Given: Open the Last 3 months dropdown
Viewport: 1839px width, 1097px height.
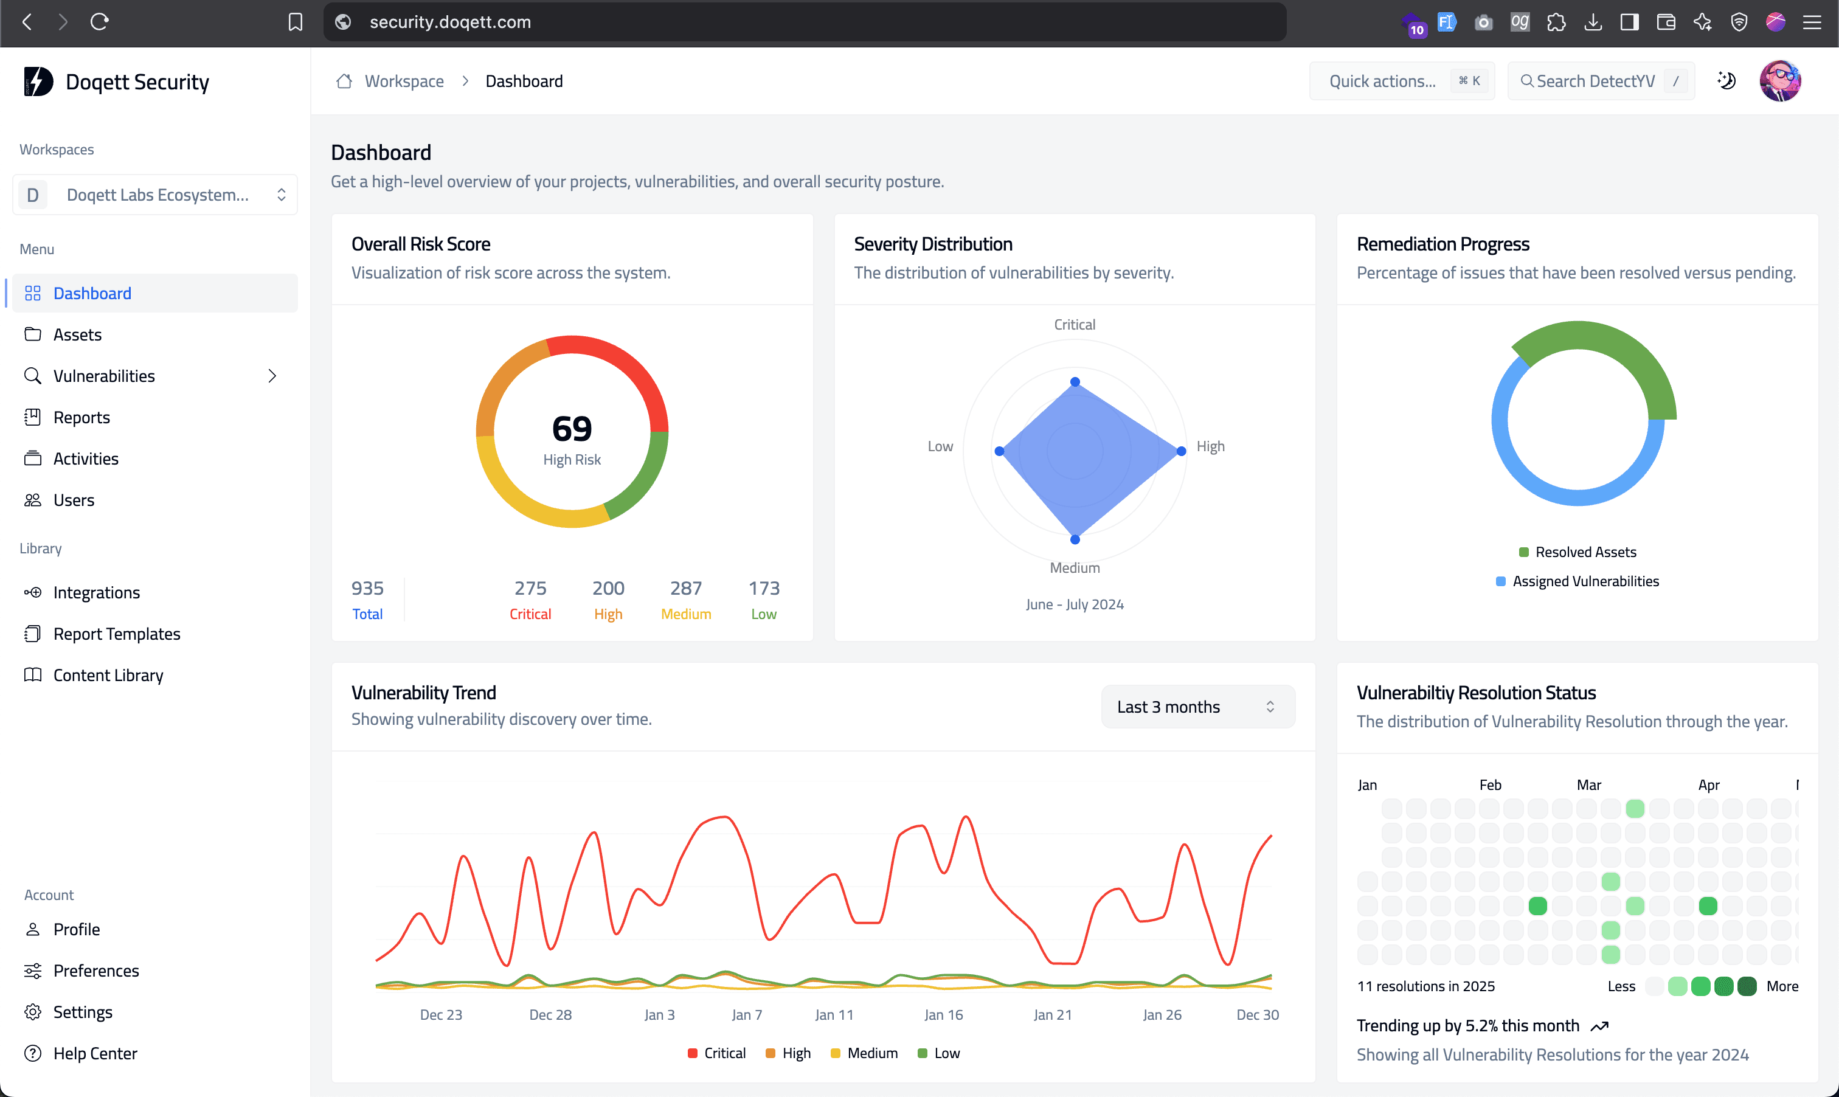Looking at the screenshot, I should (1197, 707).
